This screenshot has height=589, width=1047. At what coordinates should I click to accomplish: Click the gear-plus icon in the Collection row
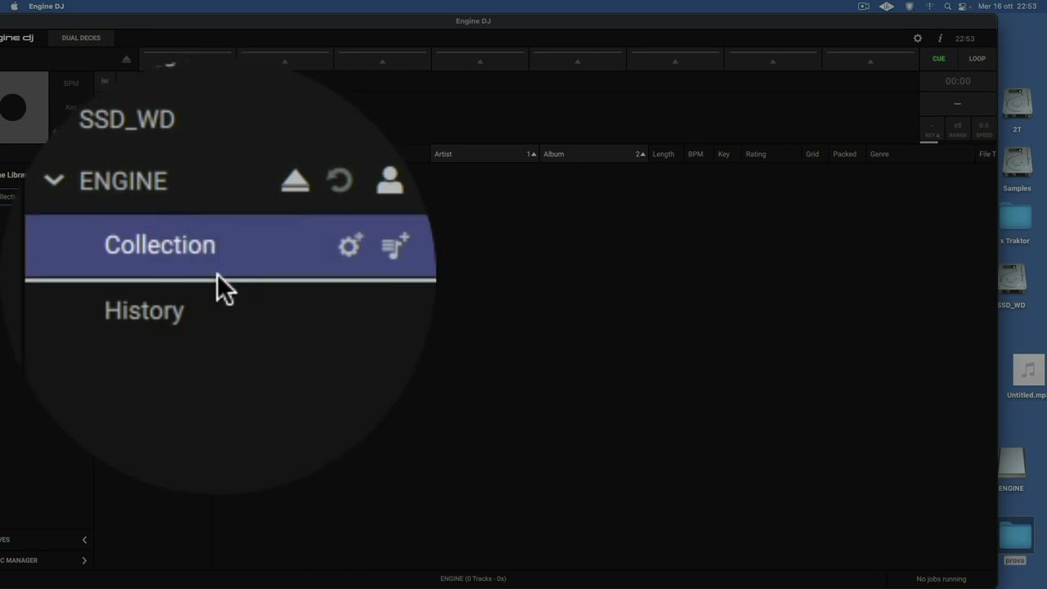(350, 245)
